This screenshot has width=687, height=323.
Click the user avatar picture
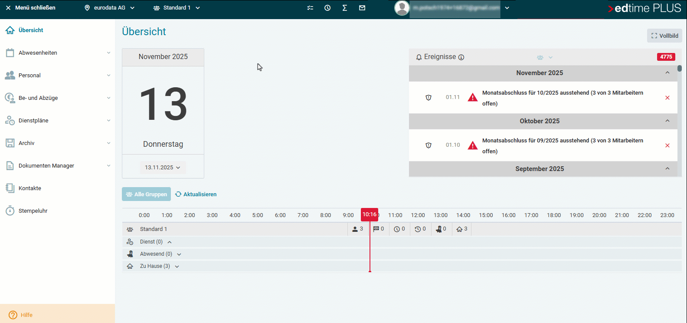pos(402,8)
